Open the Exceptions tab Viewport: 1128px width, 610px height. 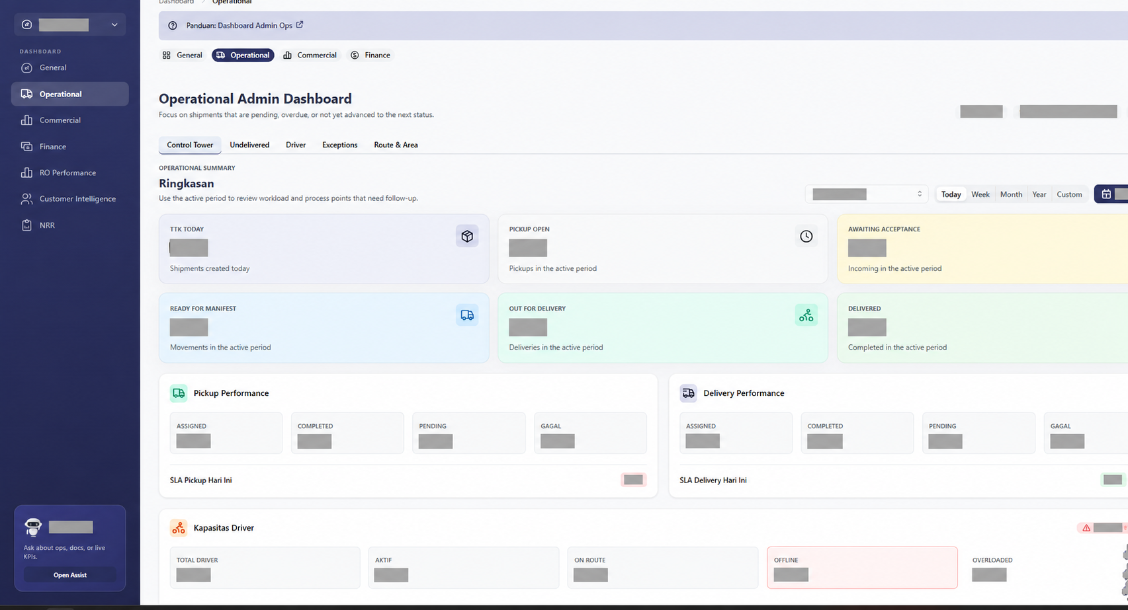[340, 145]
